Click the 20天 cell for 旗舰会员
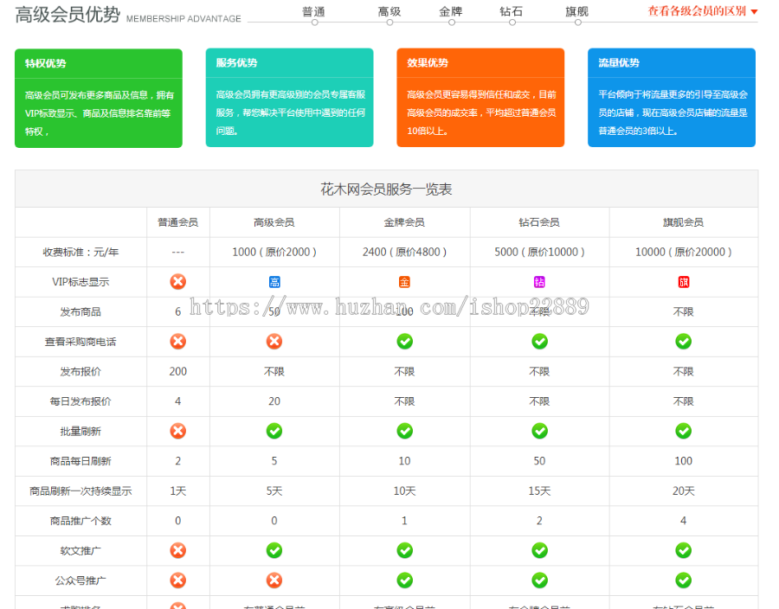Image resolution: width=779 pixels, height=609 pixels. 684,490
